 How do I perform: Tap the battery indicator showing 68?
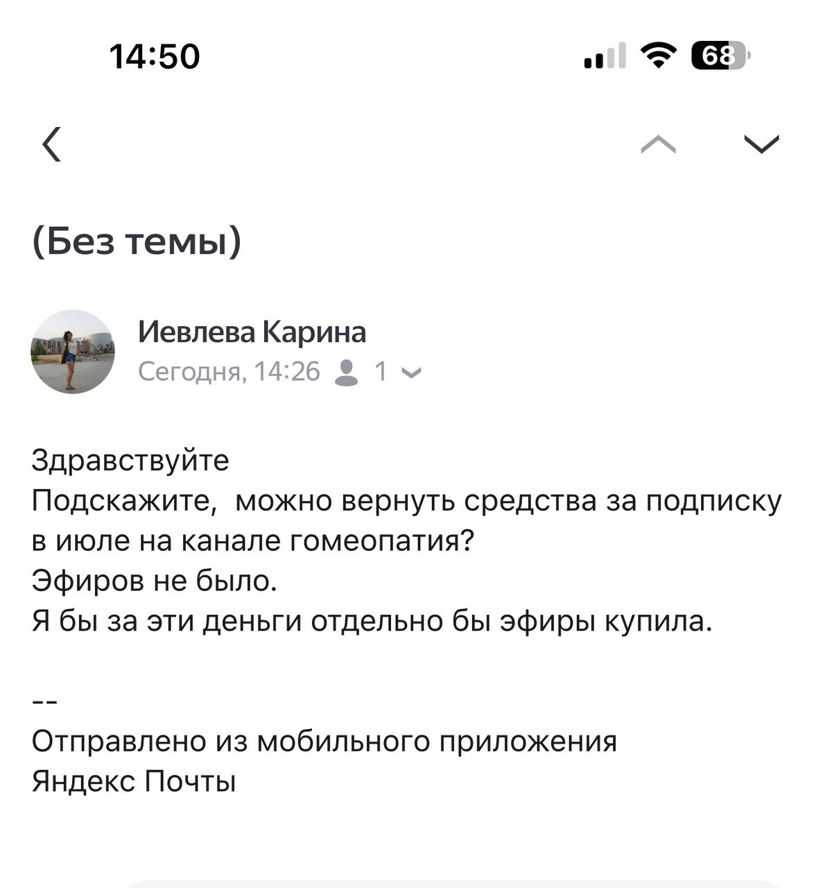(x=720, y=55)
